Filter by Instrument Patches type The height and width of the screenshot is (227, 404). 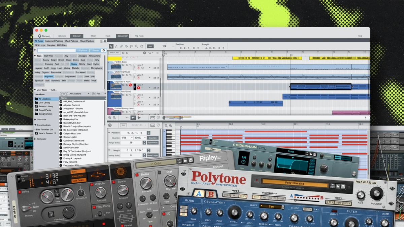(x=54, y=41)
